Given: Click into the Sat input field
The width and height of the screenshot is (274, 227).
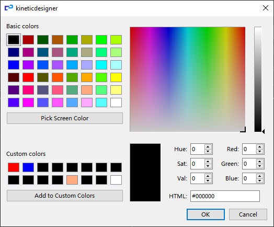Looking at the screenshot, I should [x=198, y=164].
